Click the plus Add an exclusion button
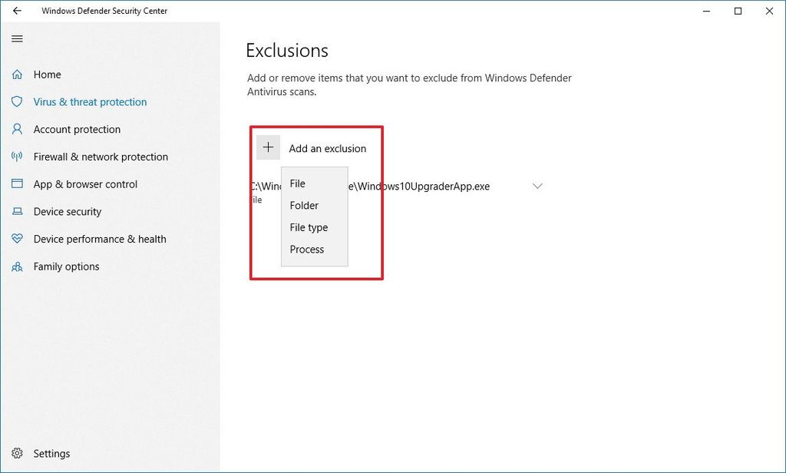 [268, 147]
